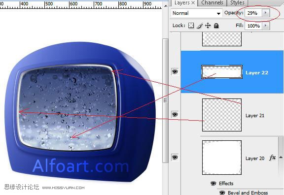
Task: Click the Bevel and Emboss effect label
Action: pyautogui.click(x=248, y=193)
